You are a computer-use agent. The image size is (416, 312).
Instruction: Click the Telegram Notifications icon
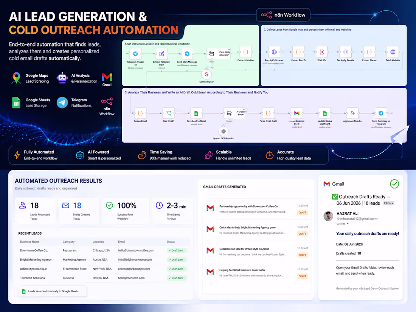click(x=62, y=102)
